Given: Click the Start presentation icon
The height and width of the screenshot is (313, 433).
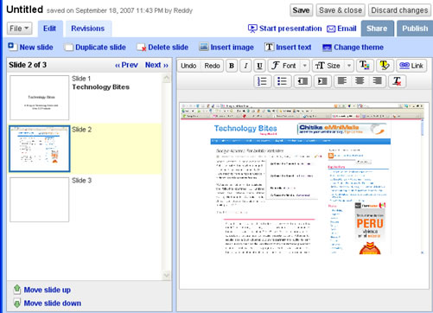Looking at the screenshot, I should tap(252, 29).
